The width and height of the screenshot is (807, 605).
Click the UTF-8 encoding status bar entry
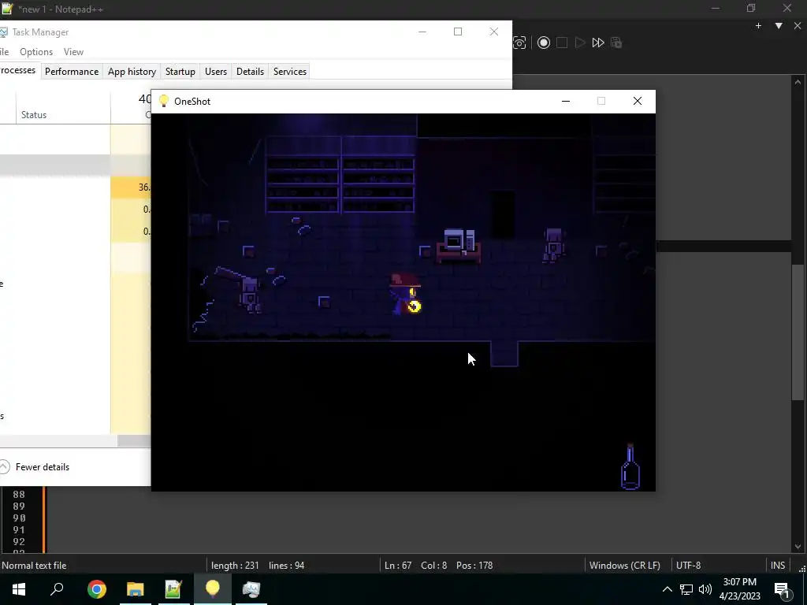point(688,566)
